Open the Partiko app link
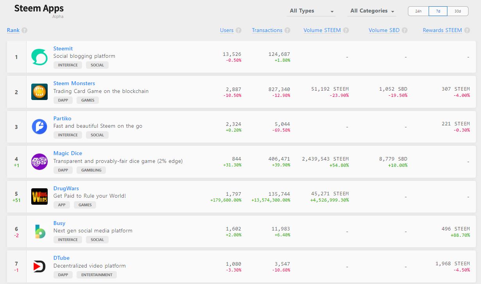This screenshot has height=284, width=481. tap(63, 118)
